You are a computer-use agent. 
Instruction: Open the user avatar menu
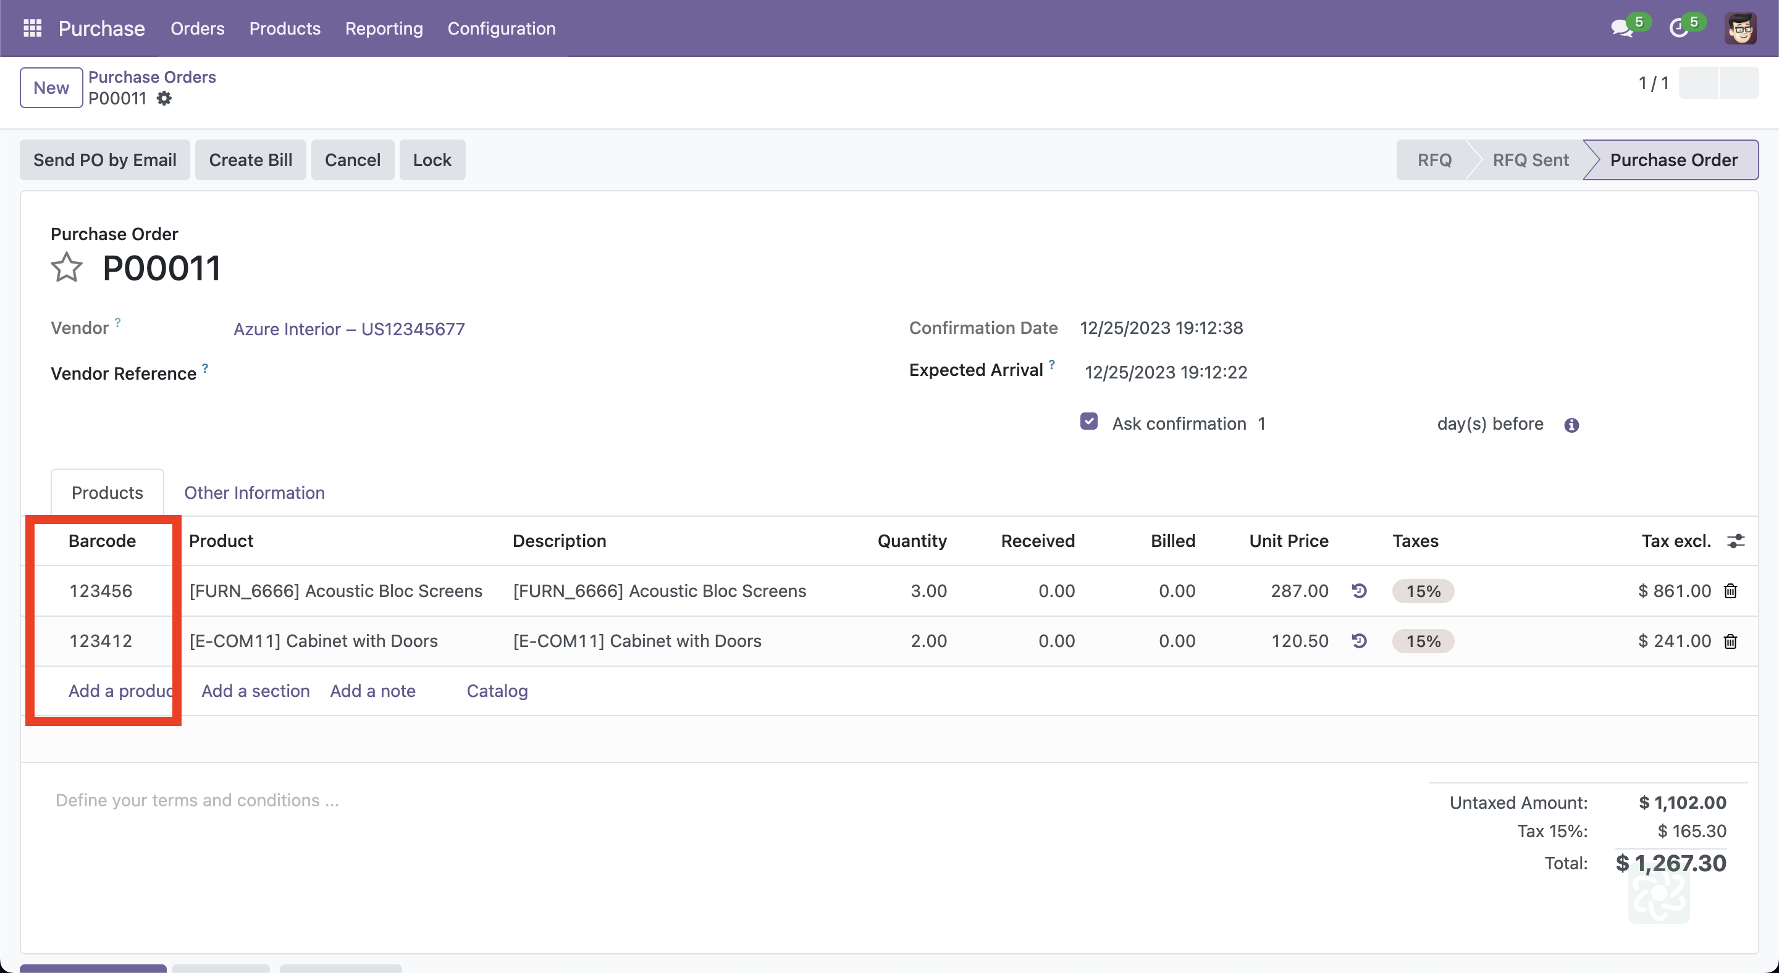[x=1739, y=28]
